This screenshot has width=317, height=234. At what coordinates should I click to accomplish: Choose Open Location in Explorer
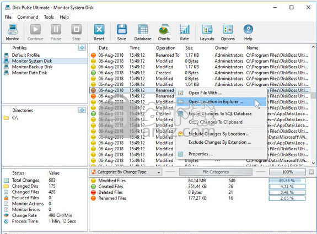coord(221,102)
